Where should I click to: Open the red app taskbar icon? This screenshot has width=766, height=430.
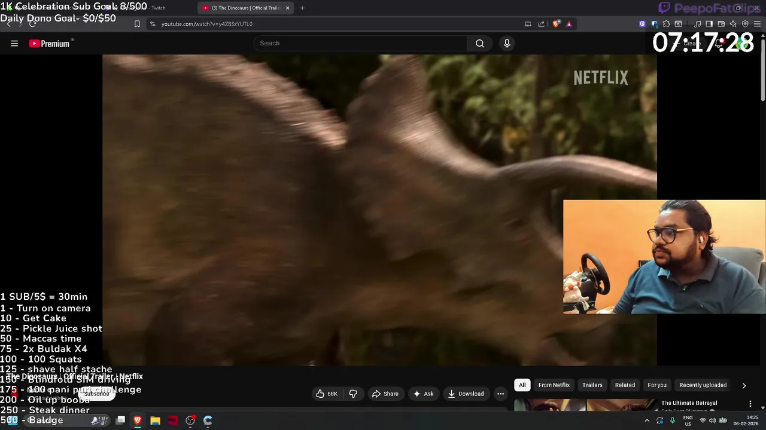click(172, 420)
